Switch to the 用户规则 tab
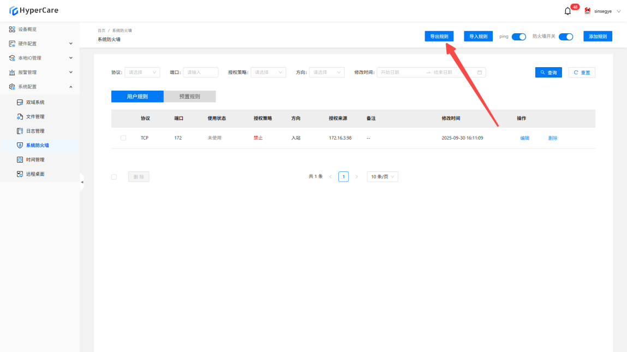627x352 pixels. 137,97
